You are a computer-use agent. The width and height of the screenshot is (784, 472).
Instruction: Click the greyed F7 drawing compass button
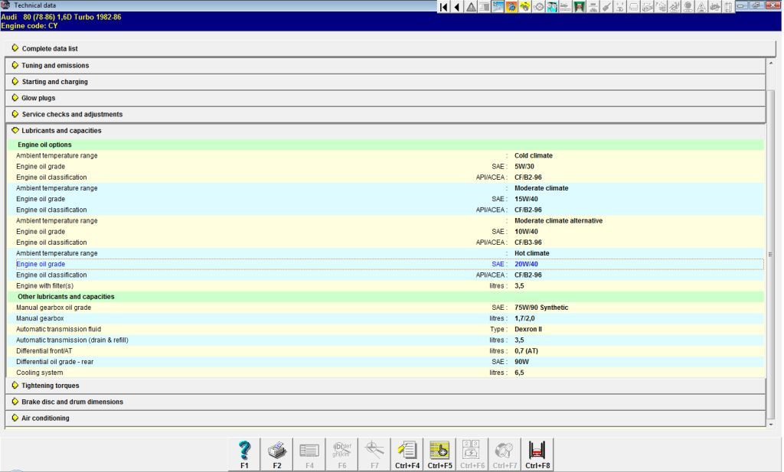(374, 454)
